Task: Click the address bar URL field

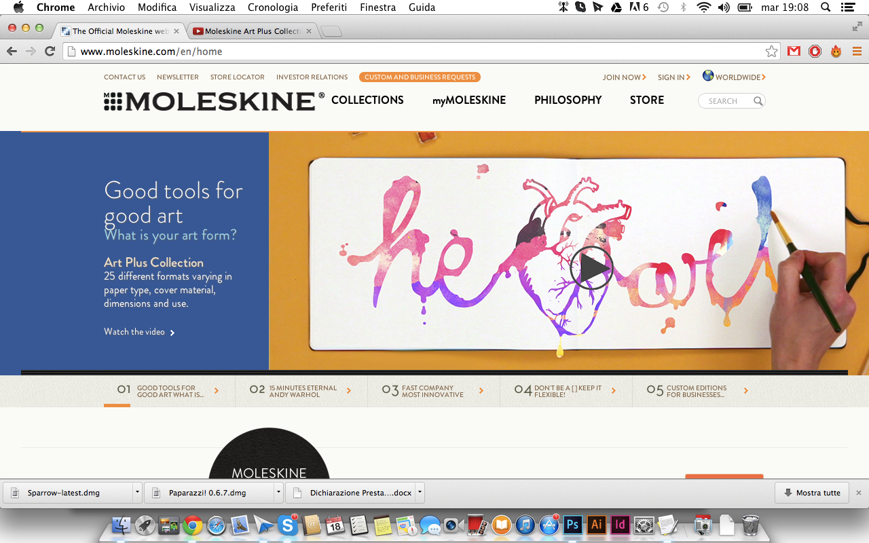Action: [x=421, y=51]
